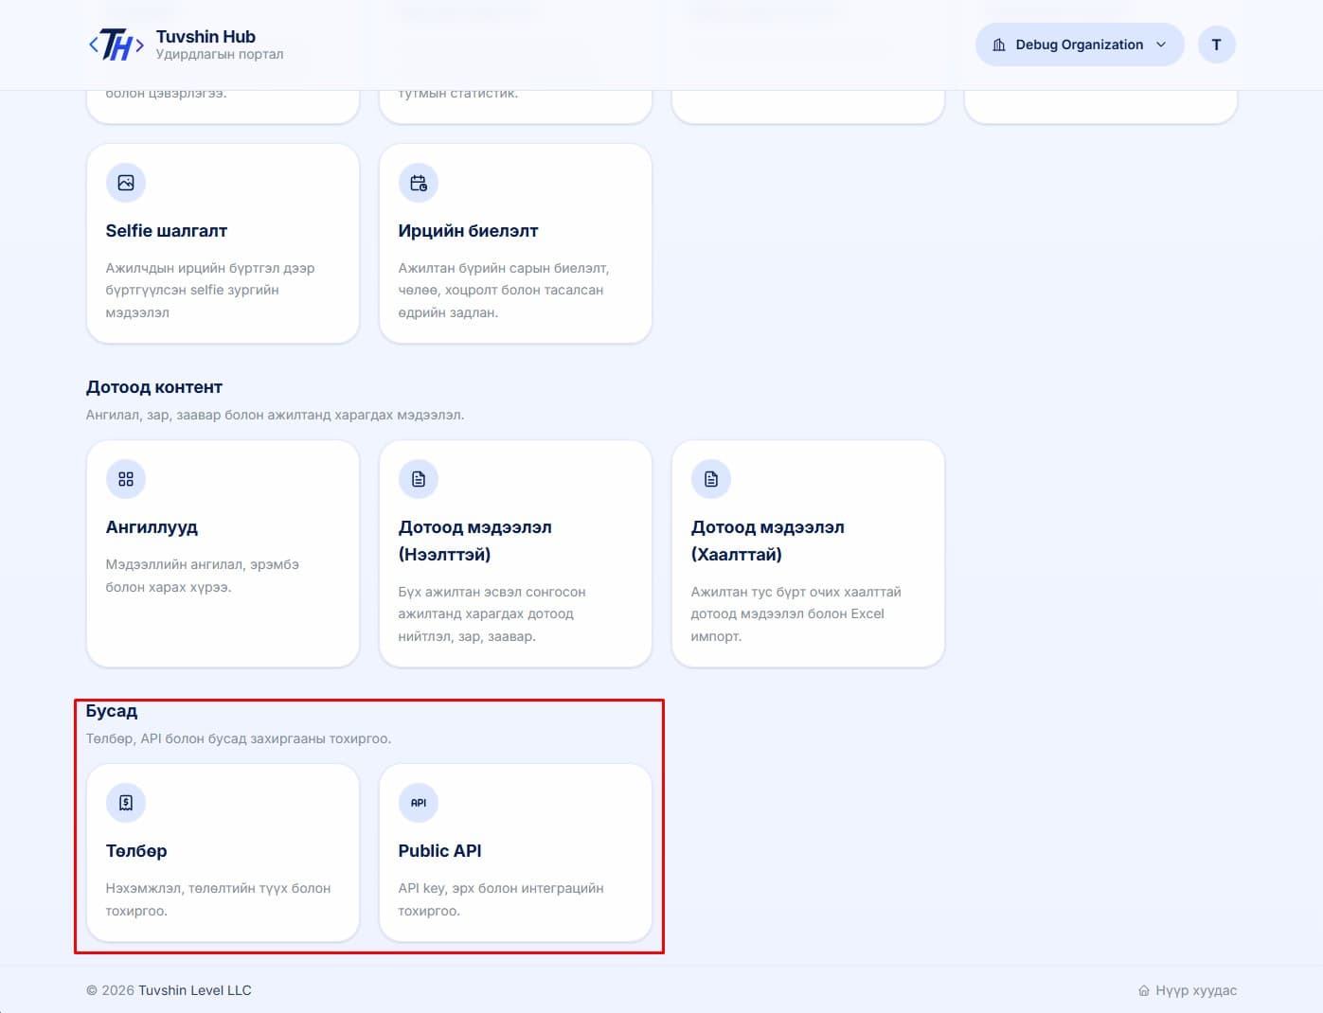Viewport: 1323px width, 1013px height.
Task: Click the building icon in organization selector
Action: tap(999, 44)
